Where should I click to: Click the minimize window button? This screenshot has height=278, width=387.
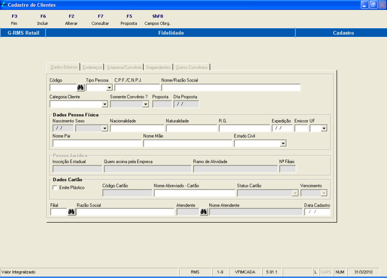tap(365, 5)
